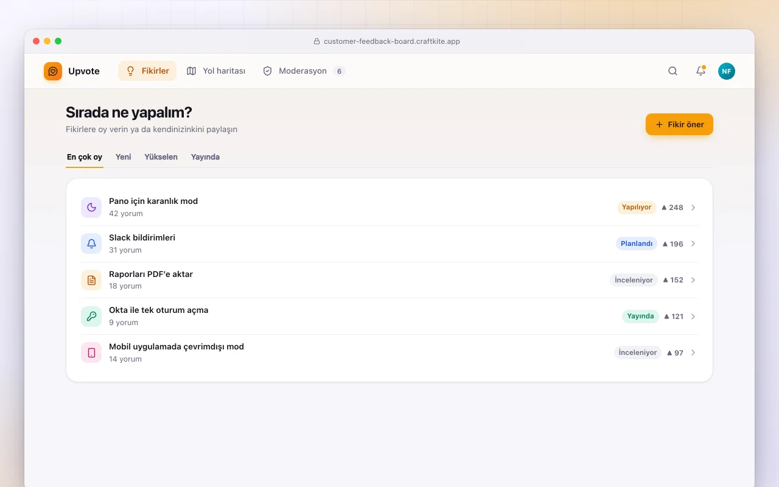Screen dimensions: 779x487
Task: Upvote the idea with 97 votes
Action: tap(675, 352)
